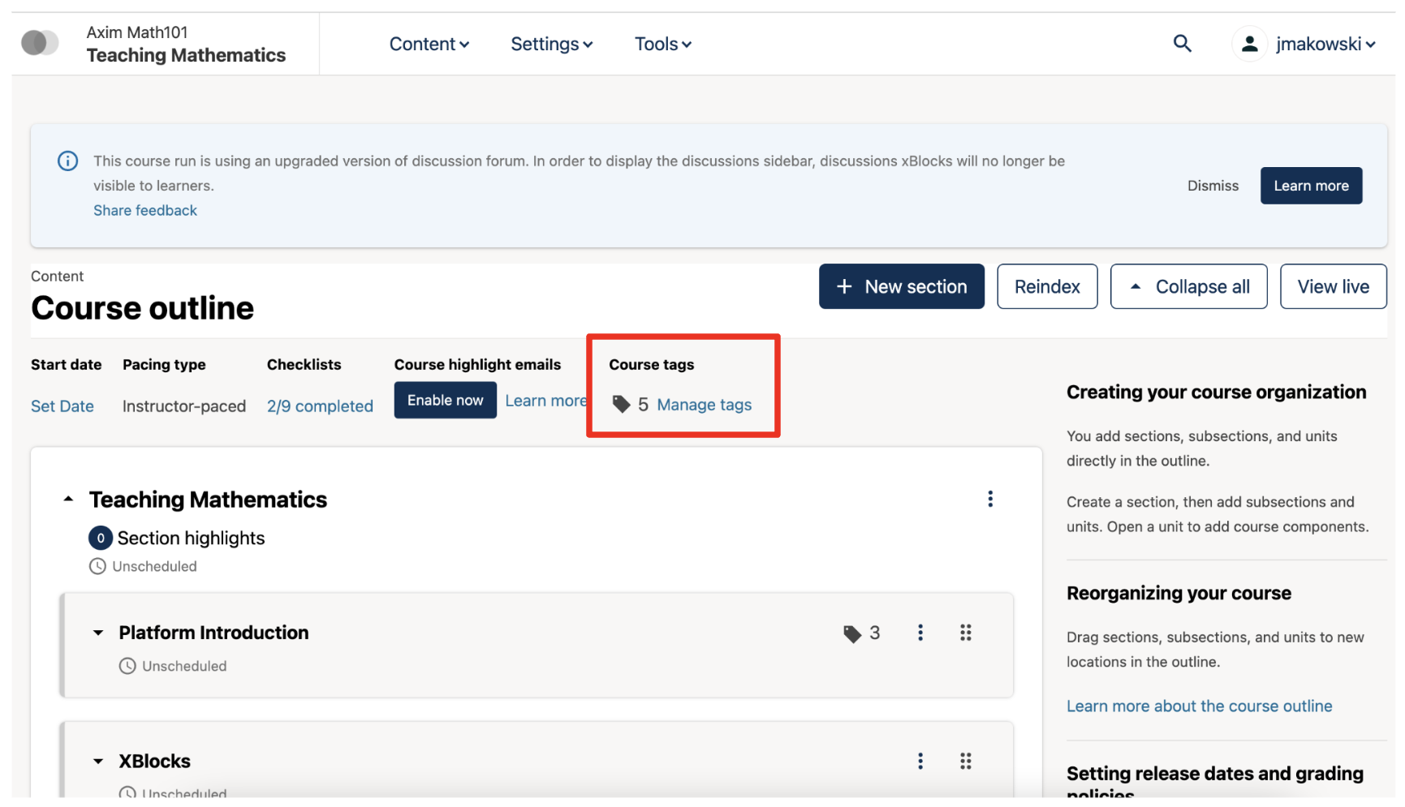
Task: Click the New section button
Action: pos(901,286)
